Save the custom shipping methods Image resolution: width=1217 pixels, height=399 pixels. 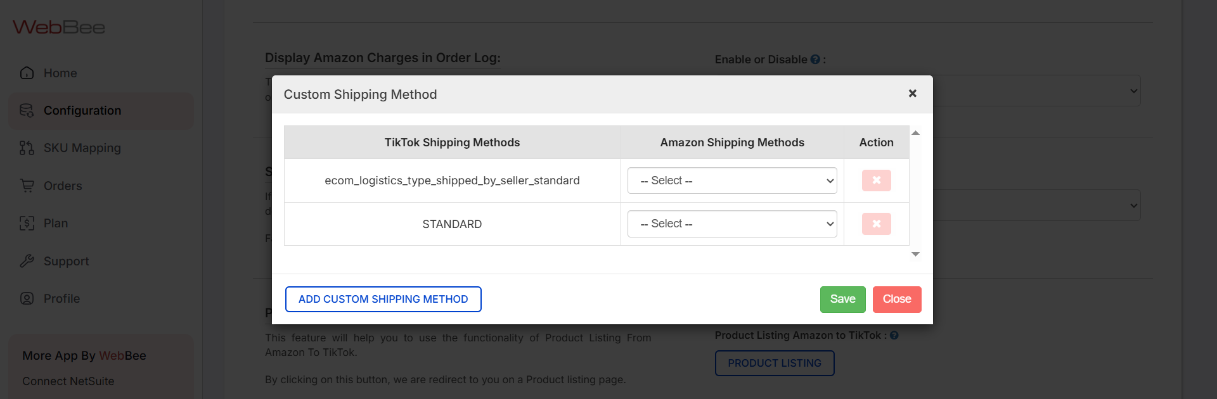(842, 299)
